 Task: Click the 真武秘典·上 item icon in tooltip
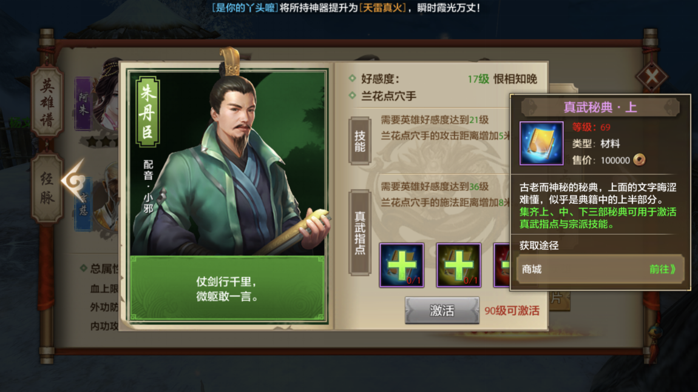pyautogui.click(x=541, y=144)
